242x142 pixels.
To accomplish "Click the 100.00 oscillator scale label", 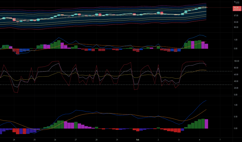I will tap(237, 61).
